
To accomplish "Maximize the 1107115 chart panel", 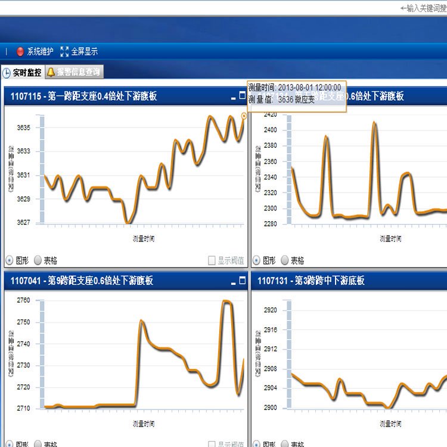I will 242,95.
